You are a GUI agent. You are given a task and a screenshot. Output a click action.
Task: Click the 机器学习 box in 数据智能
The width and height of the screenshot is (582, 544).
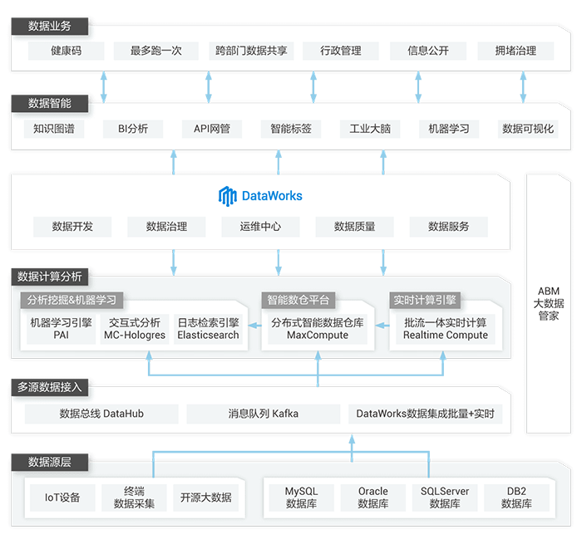[x=449, y=129]
